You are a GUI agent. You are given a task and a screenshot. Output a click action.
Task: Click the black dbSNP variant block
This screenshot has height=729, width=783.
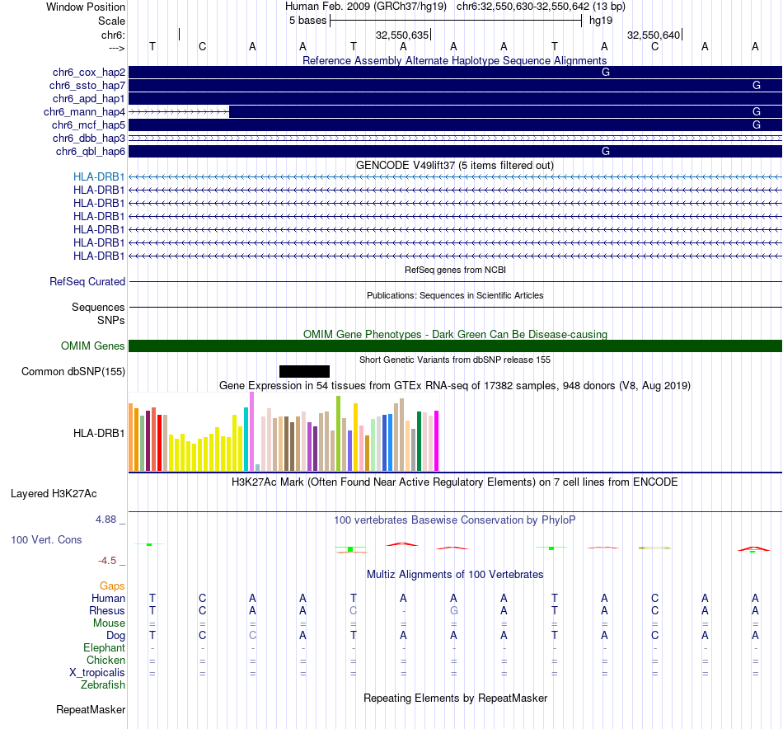(305, 371)
